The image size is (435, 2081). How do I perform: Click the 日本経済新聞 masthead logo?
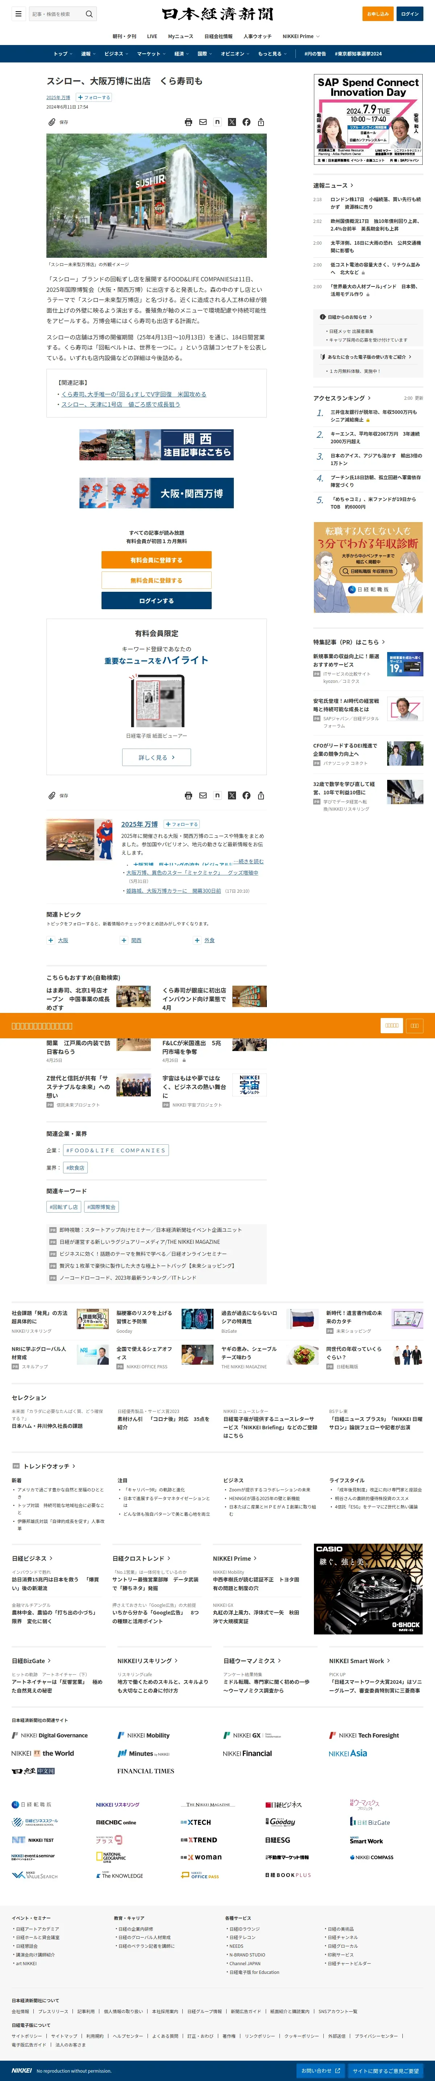[x=217, y=14]
